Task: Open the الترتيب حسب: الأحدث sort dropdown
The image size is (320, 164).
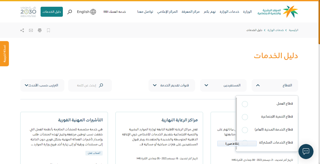Action: pos(42,85)
